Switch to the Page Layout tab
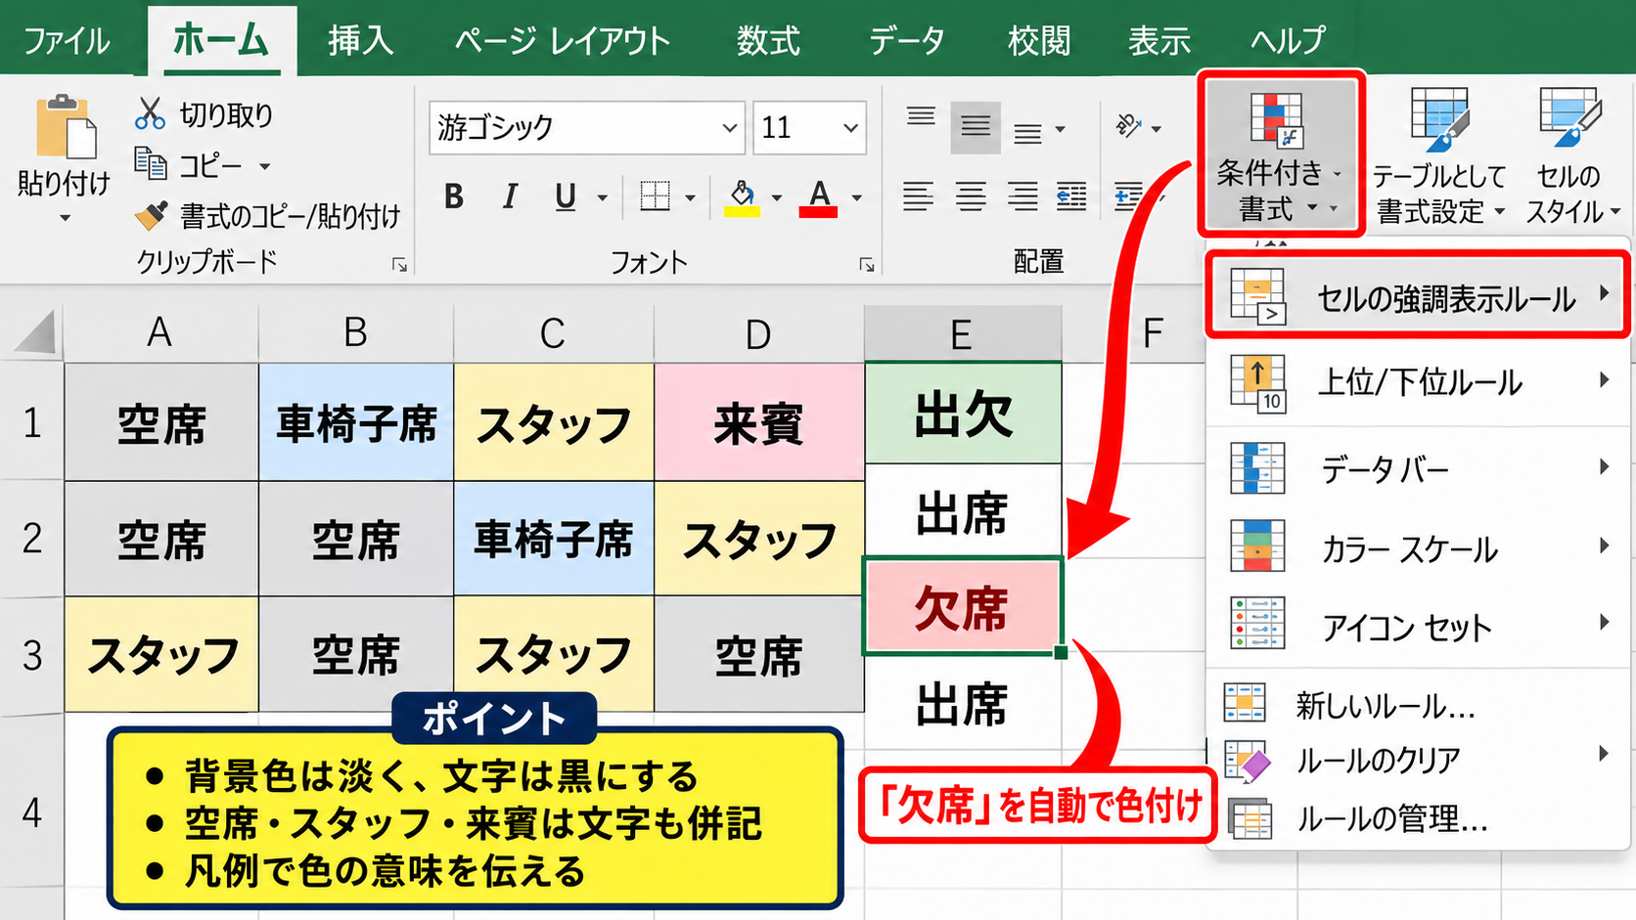This screenshot has width=1636, height=920. tap(563, 41)
